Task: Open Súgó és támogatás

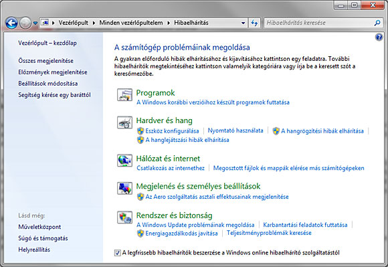Action: pos(43,238)
